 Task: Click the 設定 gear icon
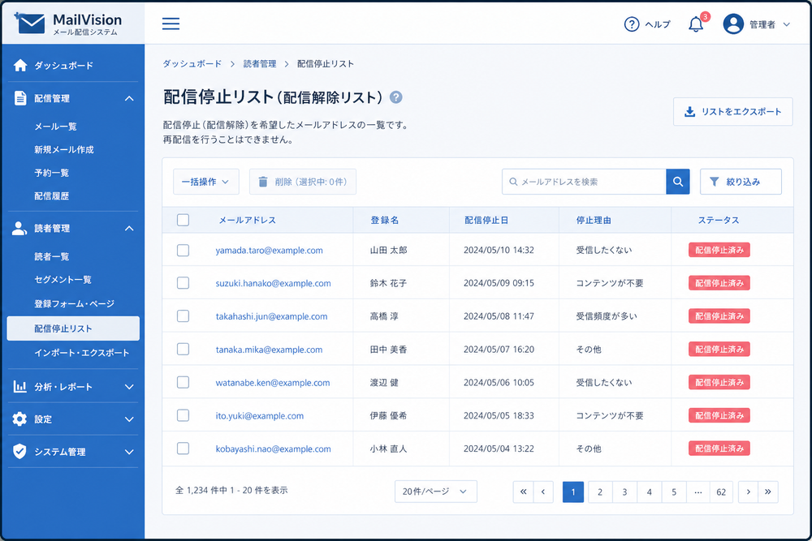point(19,419)
